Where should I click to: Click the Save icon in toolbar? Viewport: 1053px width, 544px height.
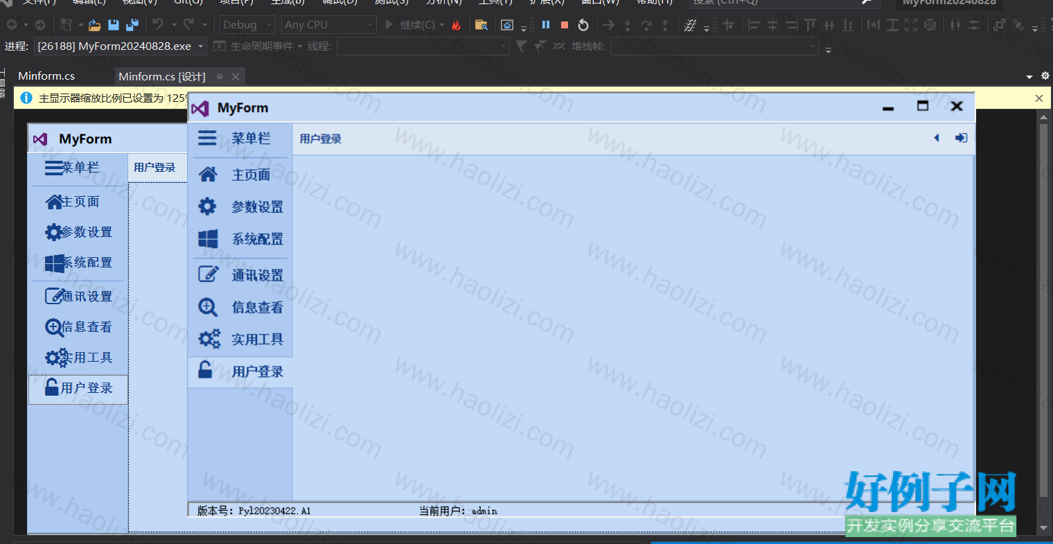point(114,25)
